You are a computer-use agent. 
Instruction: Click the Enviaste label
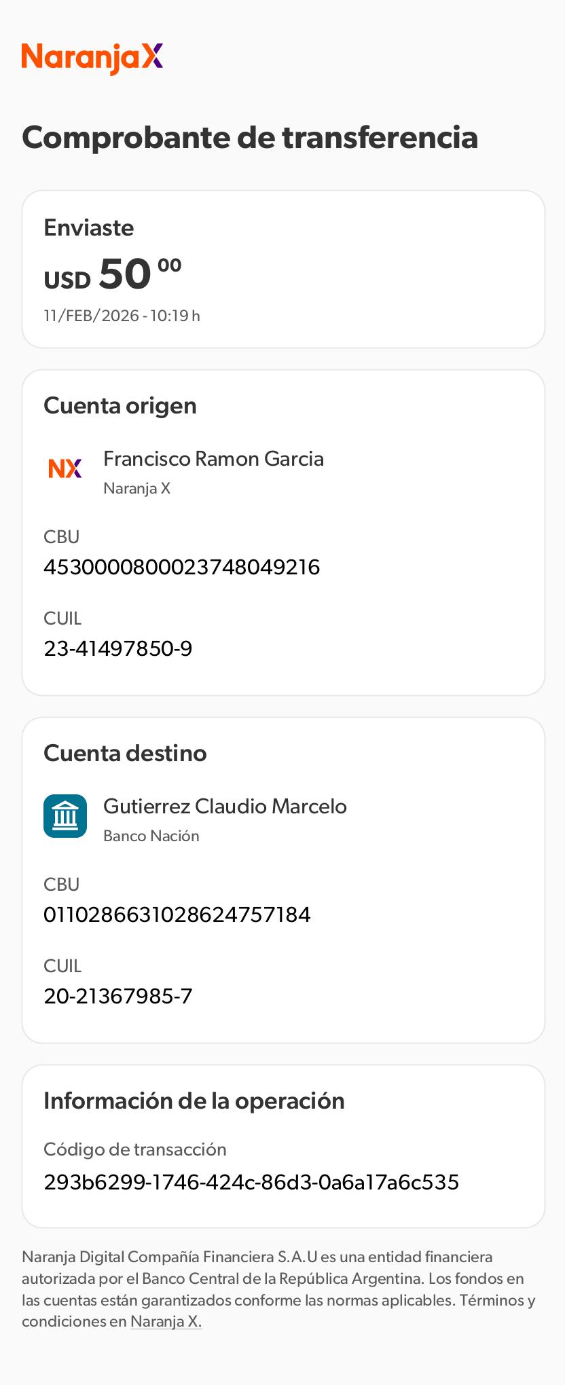[89, 227]
